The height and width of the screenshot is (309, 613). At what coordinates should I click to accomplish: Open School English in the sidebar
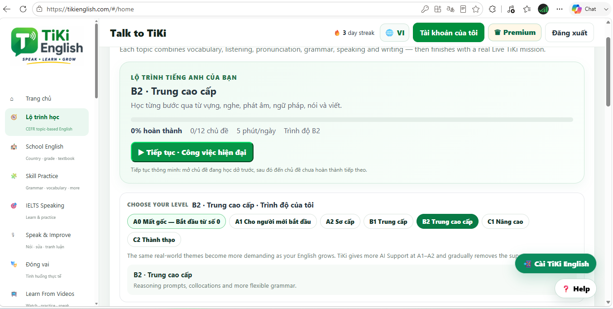47,152
